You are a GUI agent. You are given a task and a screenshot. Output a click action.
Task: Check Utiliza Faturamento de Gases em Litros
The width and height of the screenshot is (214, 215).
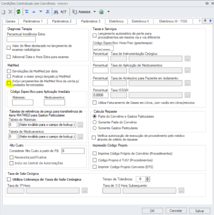coord(94,103)
